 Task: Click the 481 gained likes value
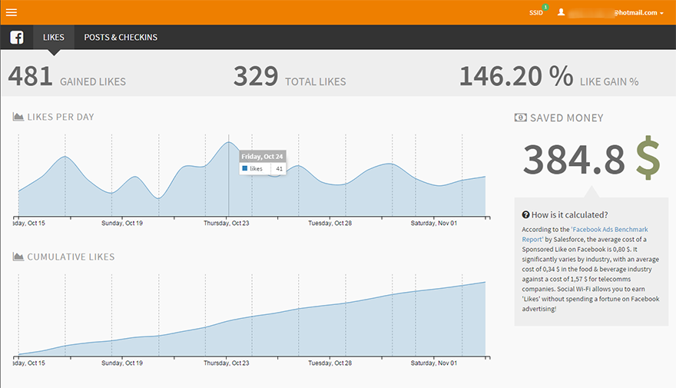[x=30, y=76]
